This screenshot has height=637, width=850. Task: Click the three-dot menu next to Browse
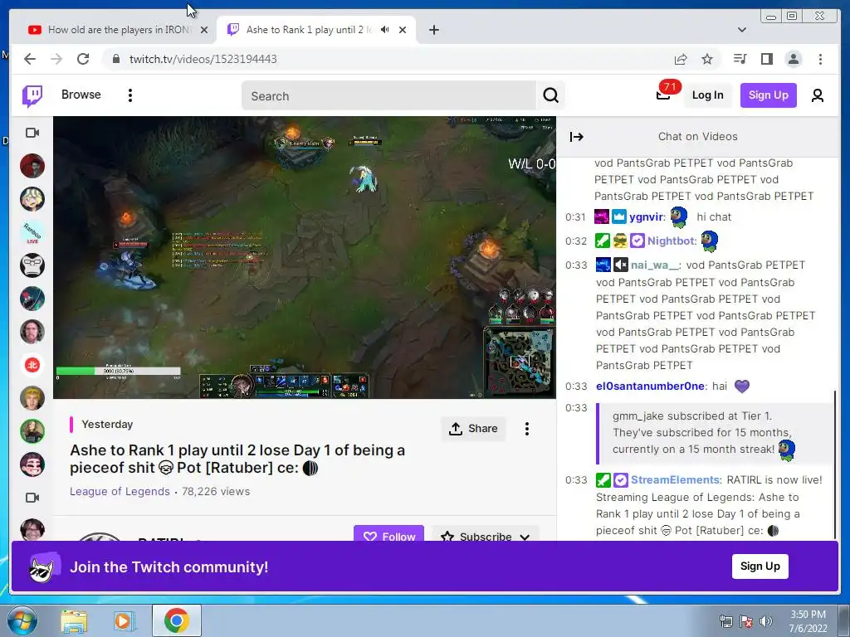(x=130, y=96)
